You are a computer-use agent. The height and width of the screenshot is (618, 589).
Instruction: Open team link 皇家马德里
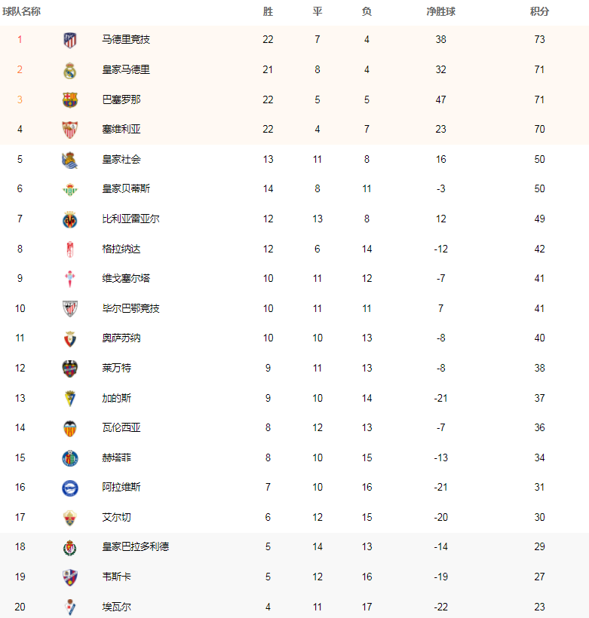(x=126, y=69)
